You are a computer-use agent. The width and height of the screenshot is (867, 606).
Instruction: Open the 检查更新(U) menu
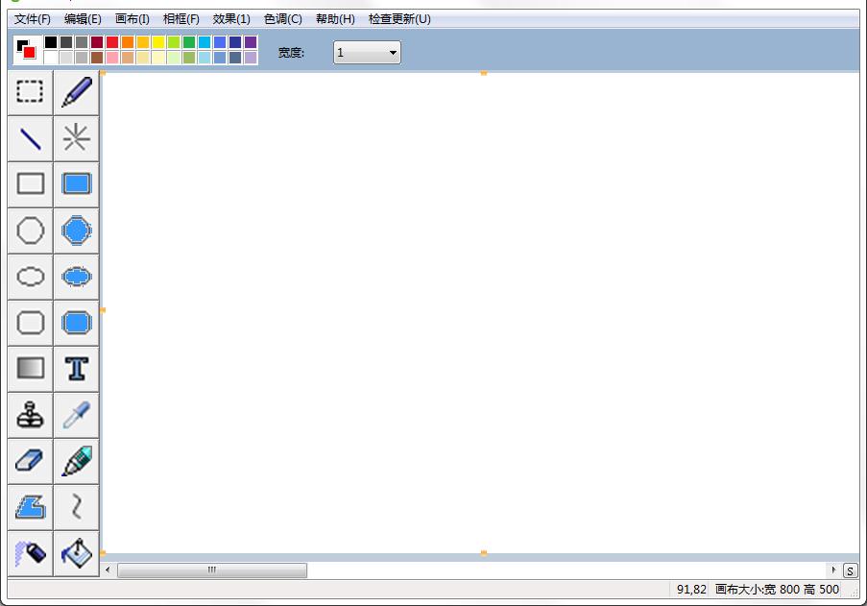click(x=399, y=19)
